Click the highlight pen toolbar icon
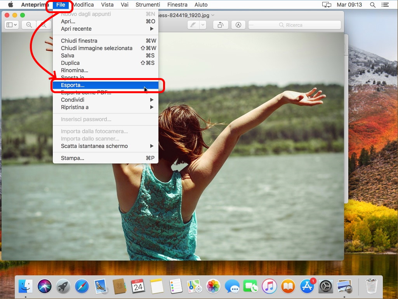This screenshot has width=398, height=299. (x=193, y=24)
